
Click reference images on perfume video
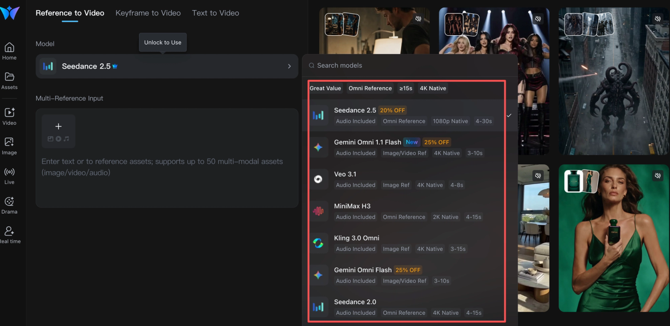pyautogui.click(x=582, y=181)
